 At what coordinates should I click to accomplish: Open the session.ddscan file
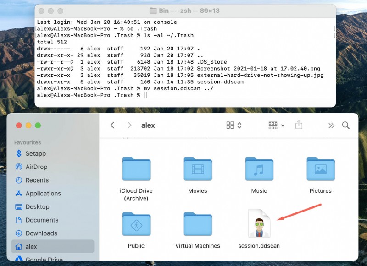pos(259,225)
